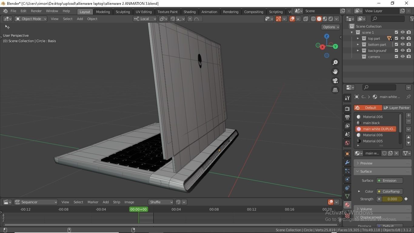Toggle viewport overlays button
The width and height of the screenshot is (414, 233).
click(292, 19)
